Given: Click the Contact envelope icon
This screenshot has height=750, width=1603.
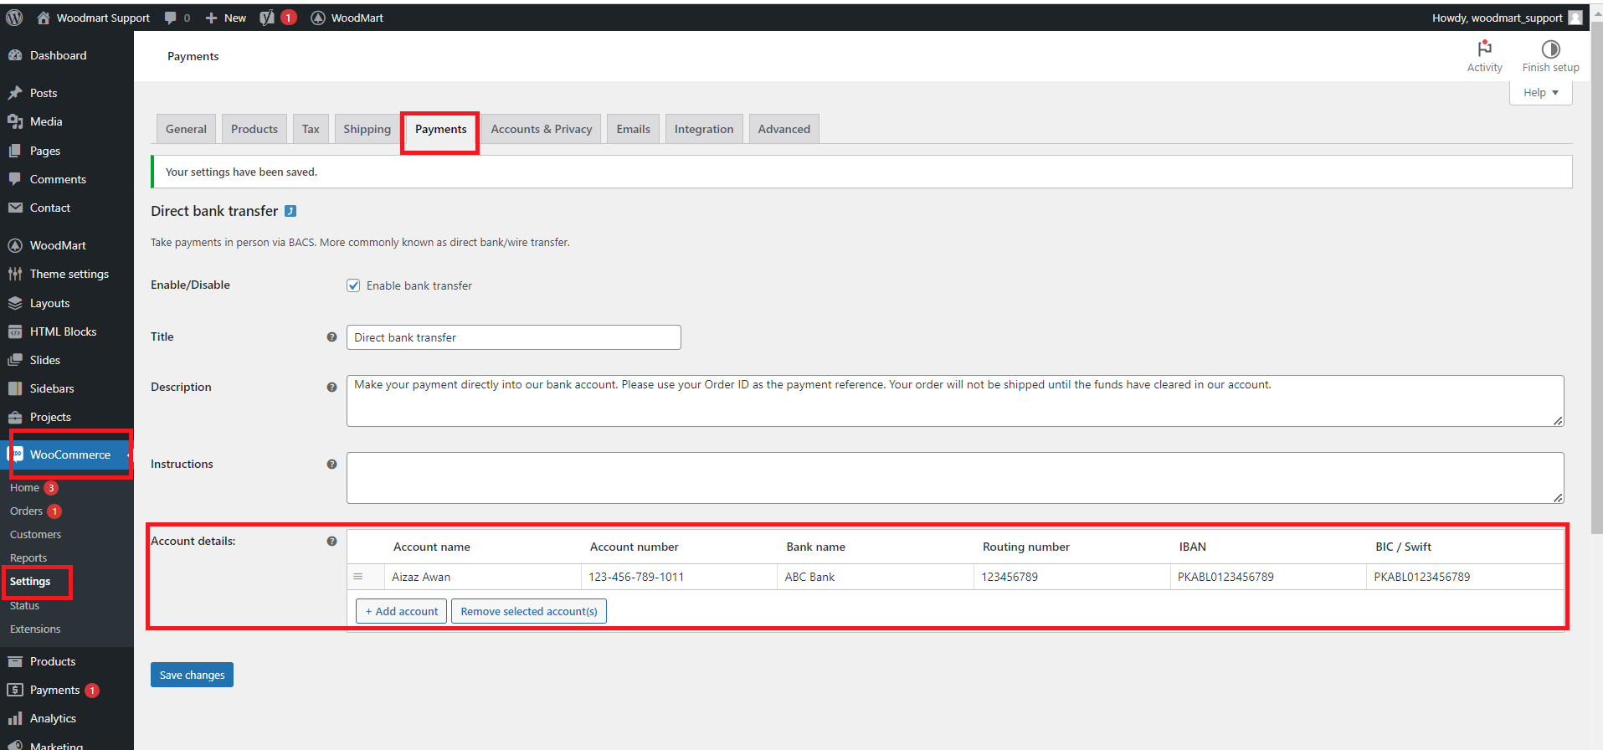Looking at the screenshot, I should (x=15, y=208).
